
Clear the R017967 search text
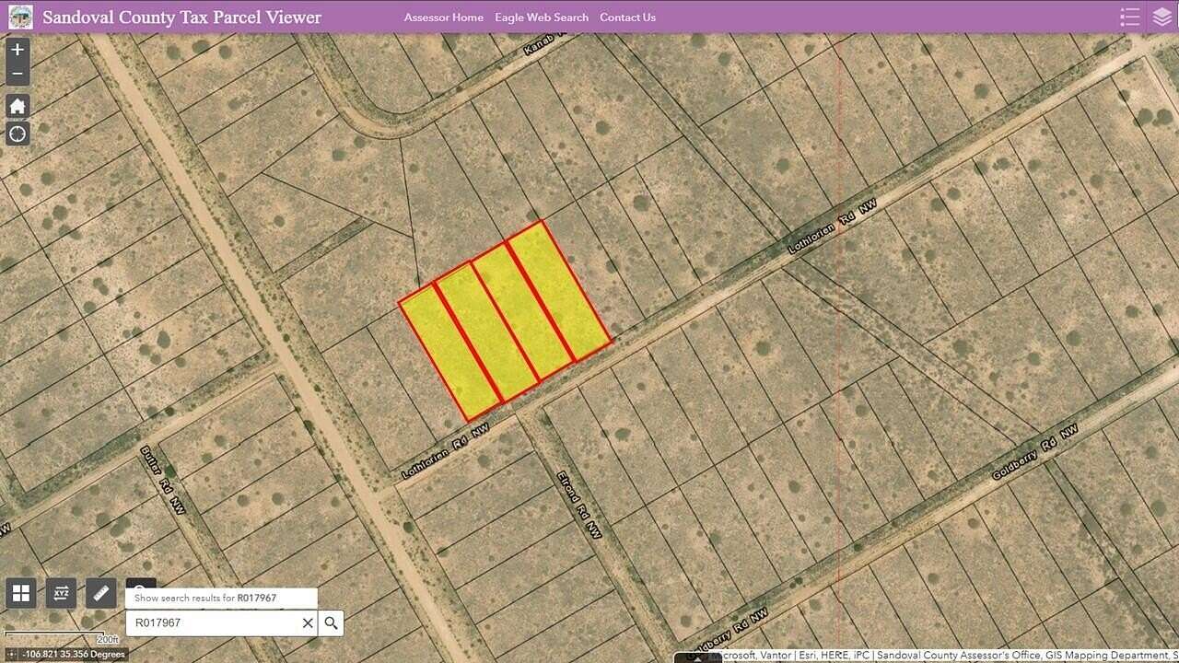(308, 623)
